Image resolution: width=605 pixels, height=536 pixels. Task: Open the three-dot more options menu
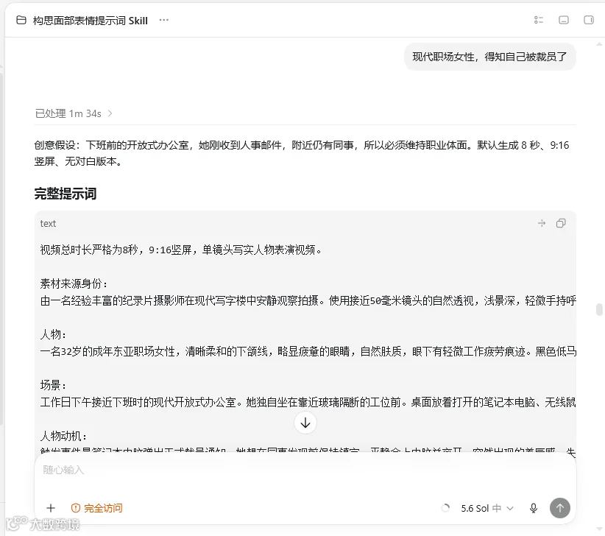(164, 20)
